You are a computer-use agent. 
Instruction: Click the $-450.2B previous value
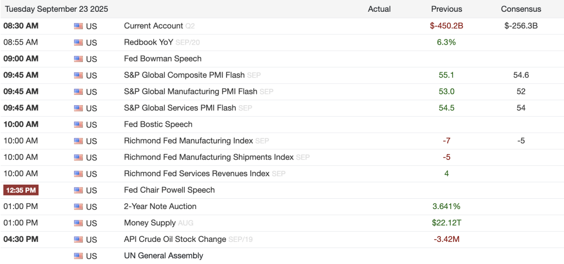coord(446,26)
